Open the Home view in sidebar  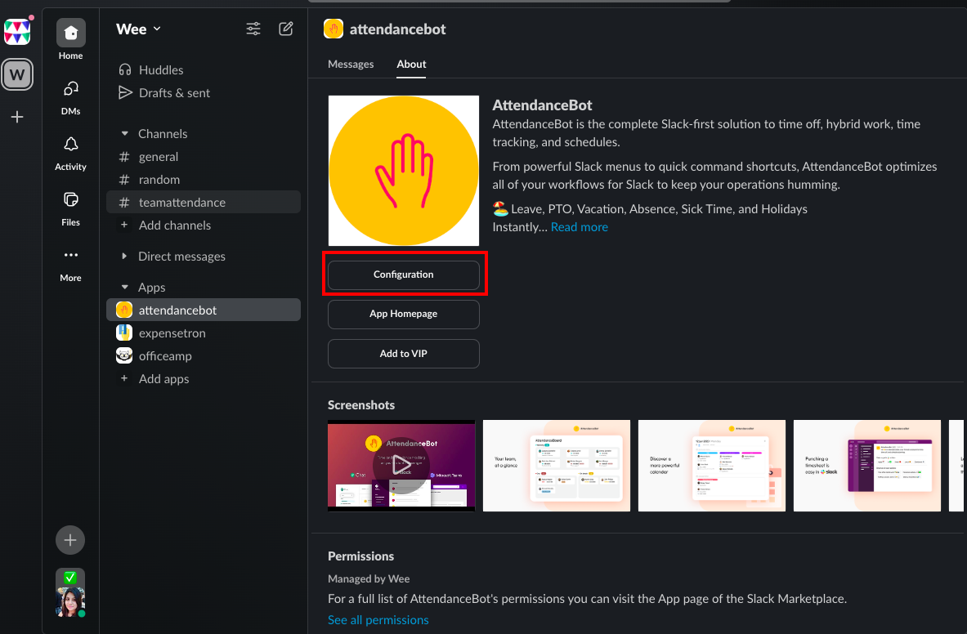(x=70, y=39)
